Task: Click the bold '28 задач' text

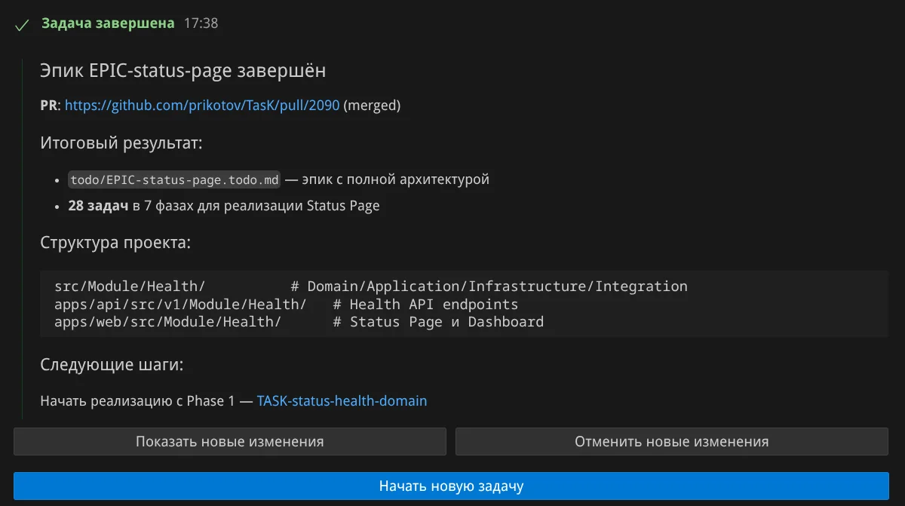Action: click(x=98, y=206)
